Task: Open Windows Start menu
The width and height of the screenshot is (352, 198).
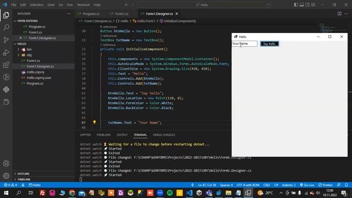Action: click(6, 193)
